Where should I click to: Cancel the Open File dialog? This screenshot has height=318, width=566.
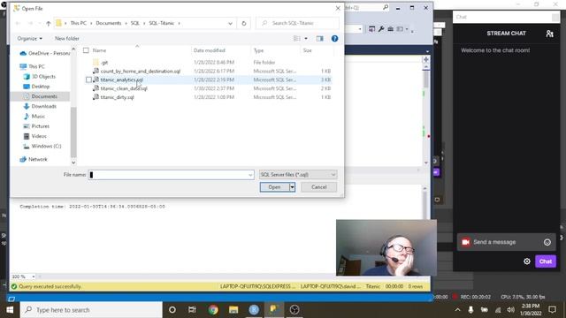pyautogui.click(x=318, y=186)
